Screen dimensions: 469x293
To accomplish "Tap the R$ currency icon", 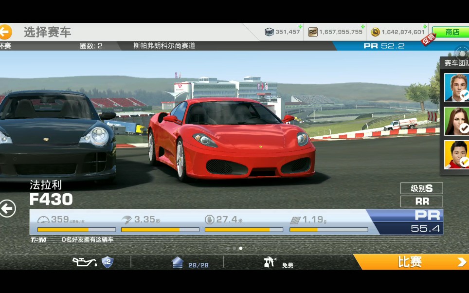I will pyautogui.click(x=312, y=32).
